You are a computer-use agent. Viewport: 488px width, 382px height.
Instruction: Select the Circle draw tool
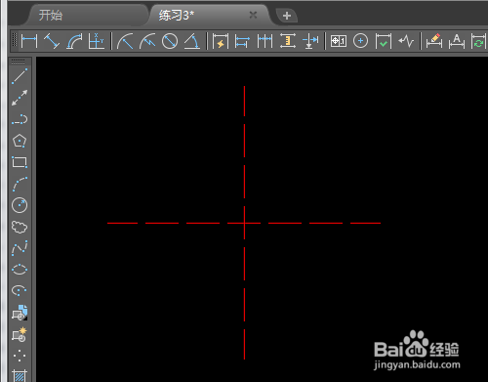tap(20, 205)
